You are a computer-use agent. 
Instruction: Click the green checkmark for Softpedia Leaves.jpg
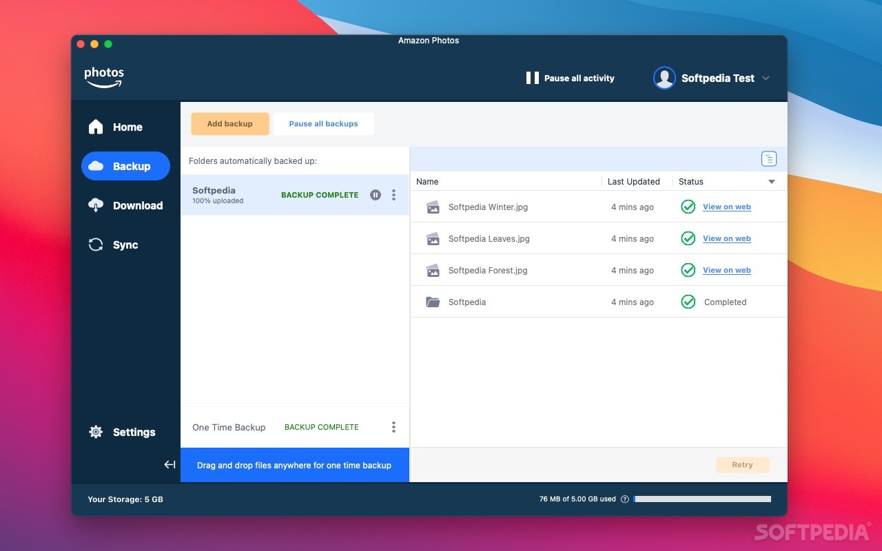coord(688,238)
